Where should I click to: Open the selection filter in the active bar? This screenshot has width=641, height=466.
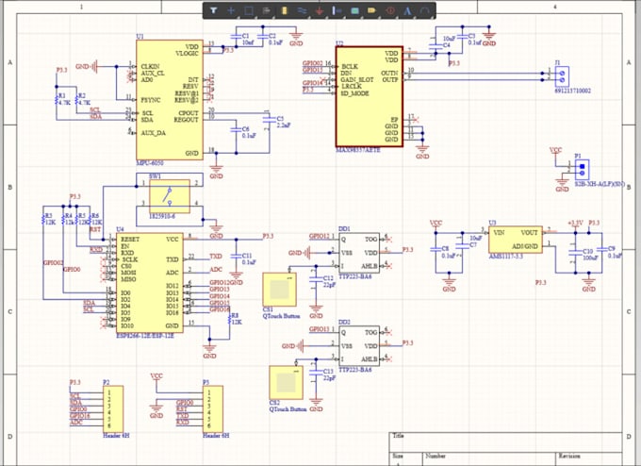tap(213, 10)
